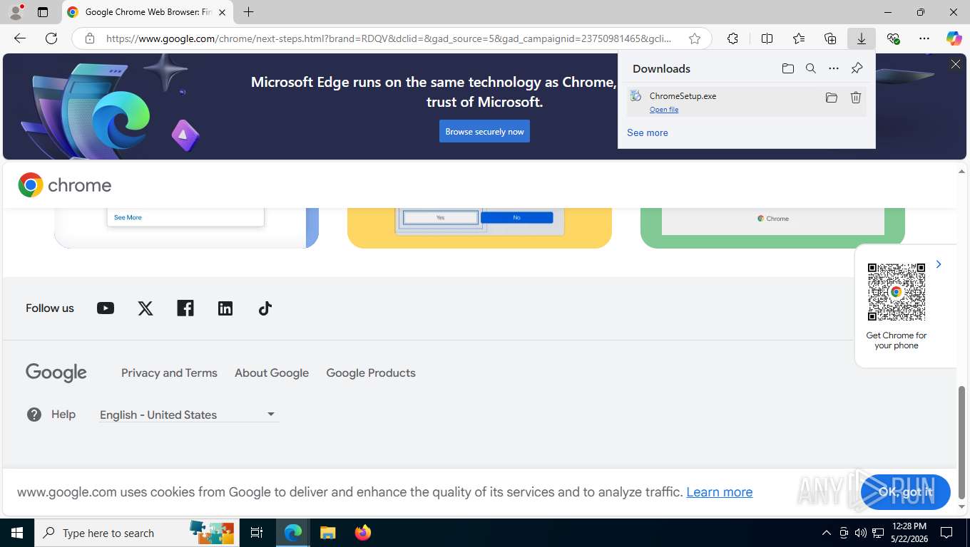Viewport: 970px width, 547px height.
Task: Click the page vertical scrollbar thumb
Action: pos(962,442)
